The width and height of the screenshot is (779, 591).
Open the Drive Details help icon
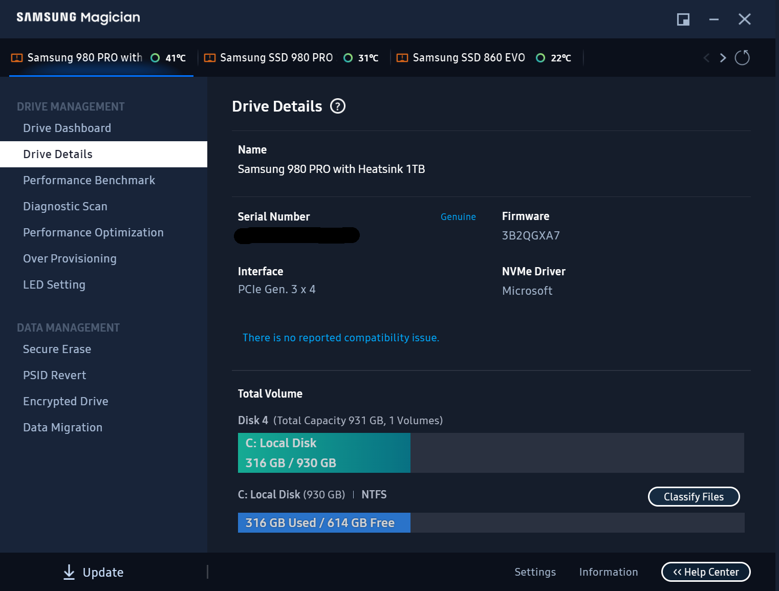[338, 106]
